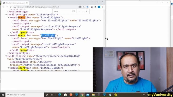Open Microsoft Store from taskbar
Image resolution: width=173 pixels, height=97 pixels.
65,95
